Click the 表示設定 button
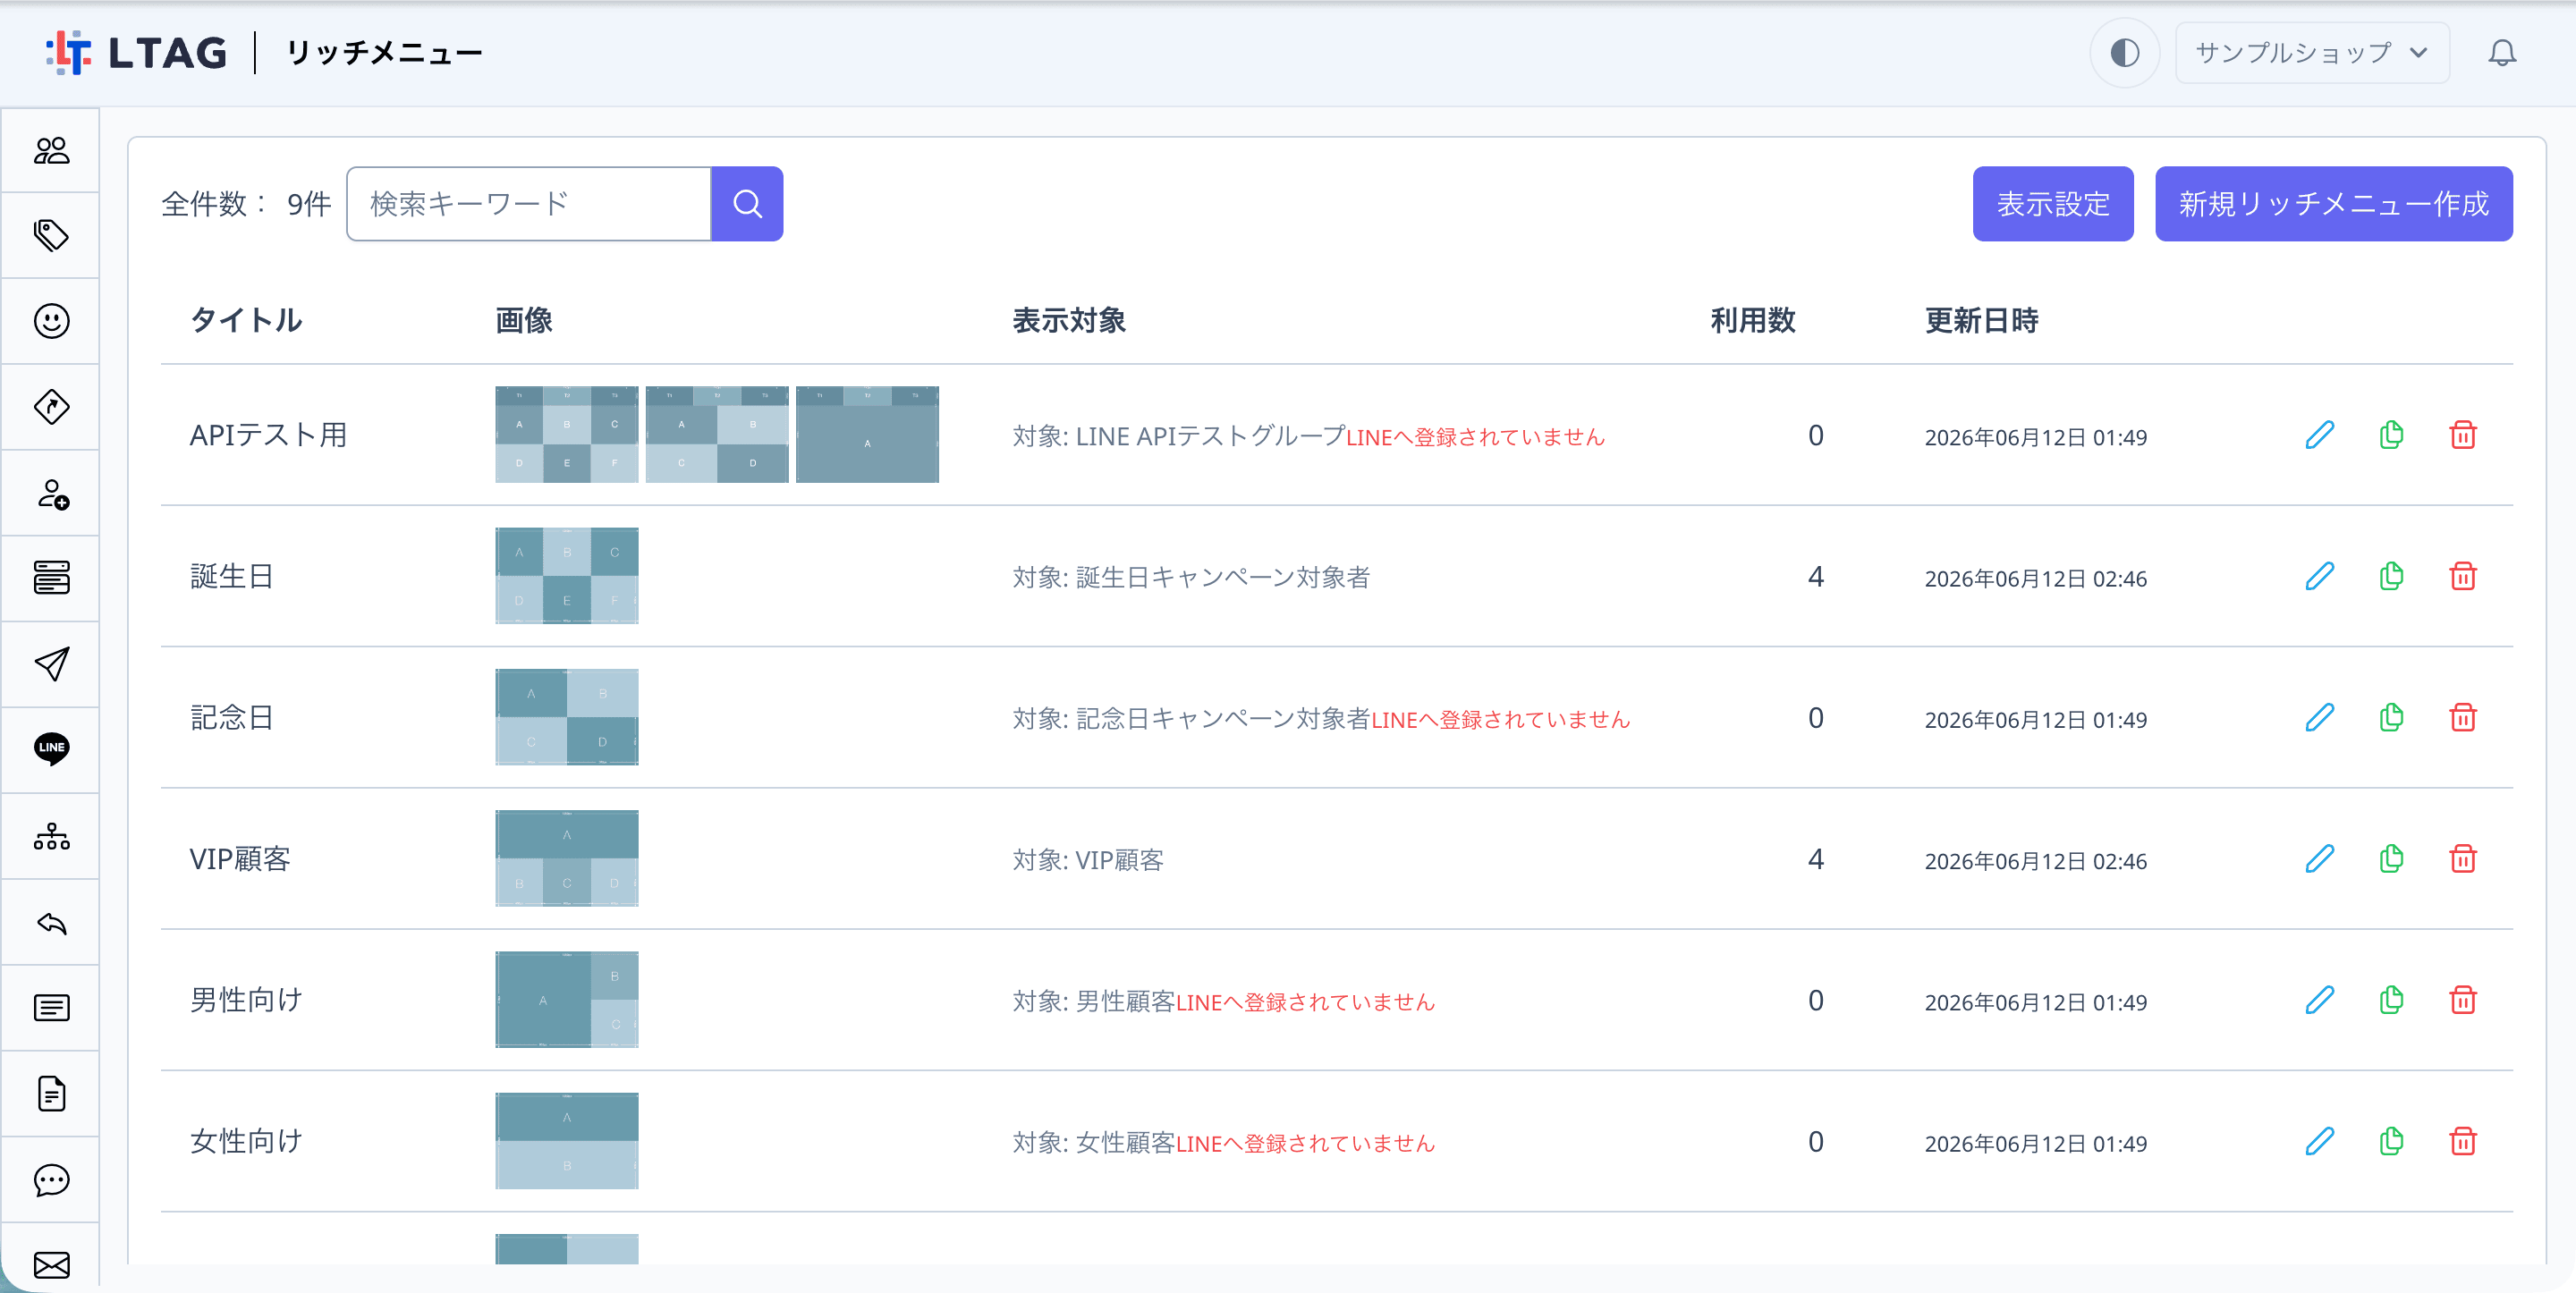 [2052, 204]
